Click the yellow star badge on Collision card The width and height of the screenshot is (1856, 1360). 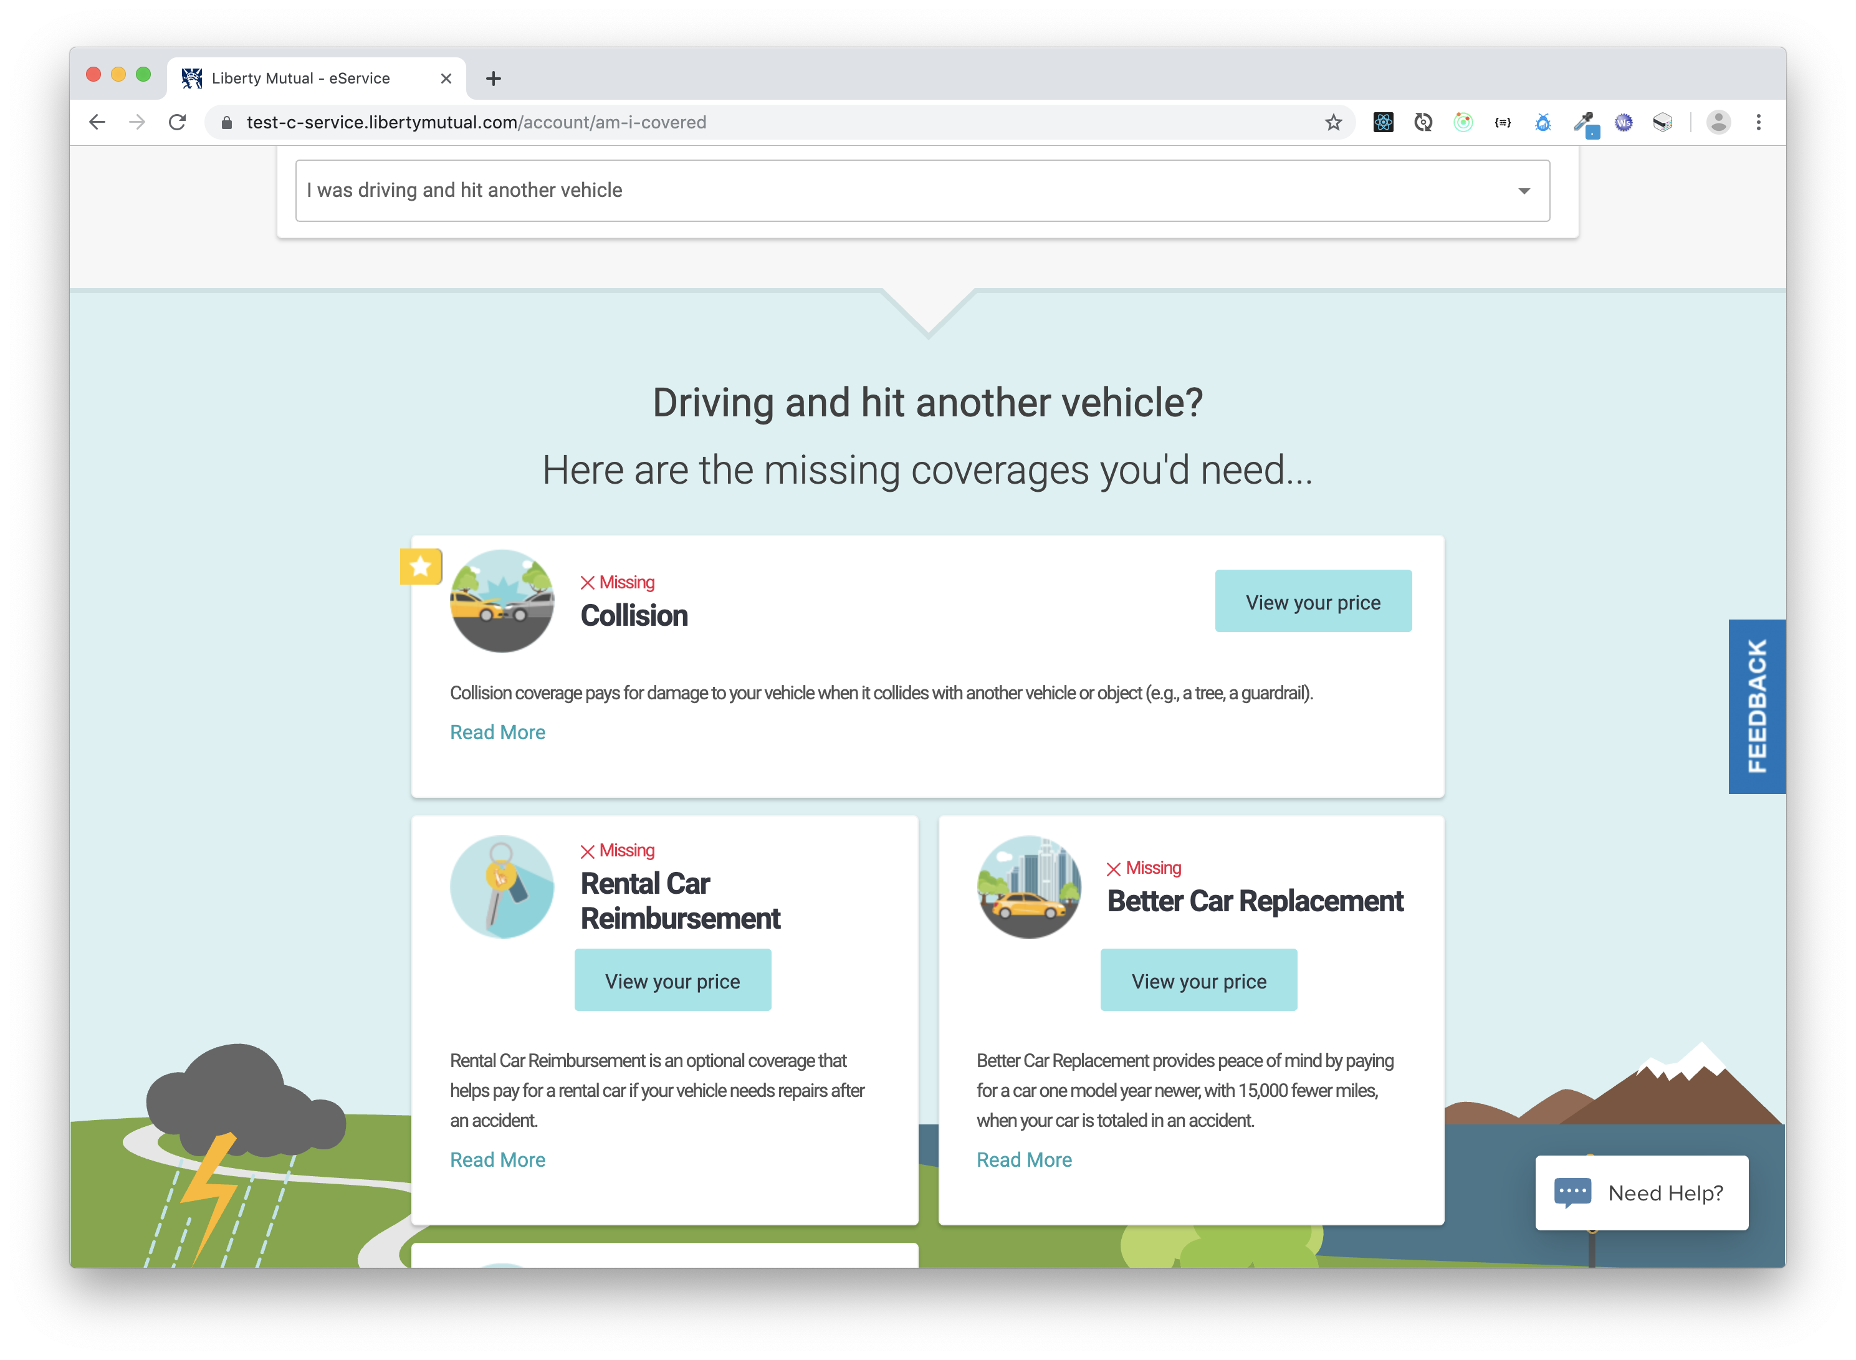(x=421, y=567)
